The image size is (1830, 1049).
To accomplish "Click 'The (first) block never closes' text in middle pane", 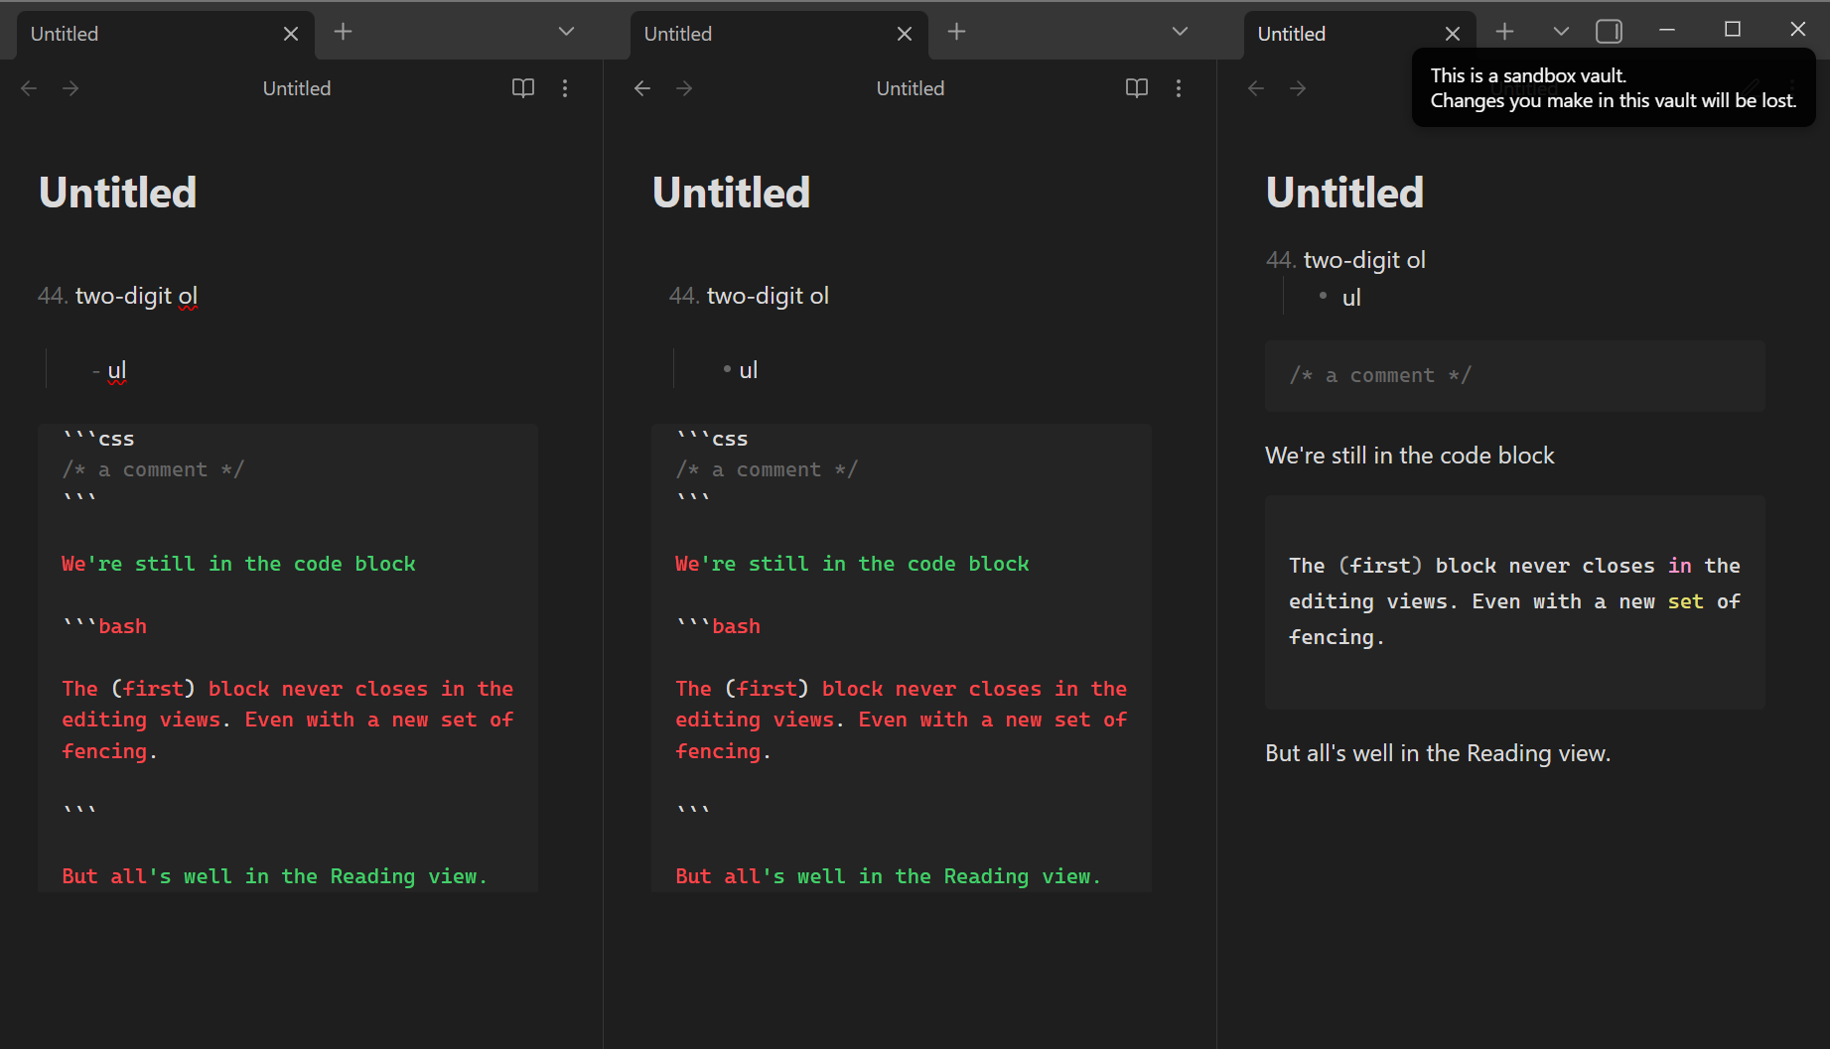I will click(x=859, y=689).
